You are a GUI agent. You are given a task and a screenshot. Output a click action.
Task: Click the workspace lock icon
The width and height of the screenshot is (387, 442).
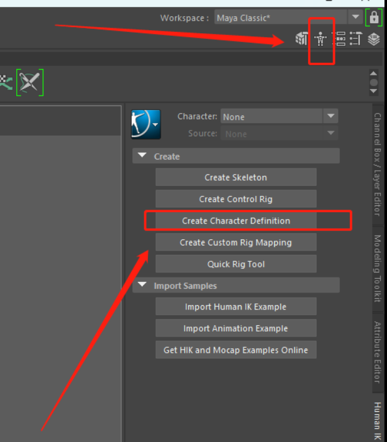374,18
